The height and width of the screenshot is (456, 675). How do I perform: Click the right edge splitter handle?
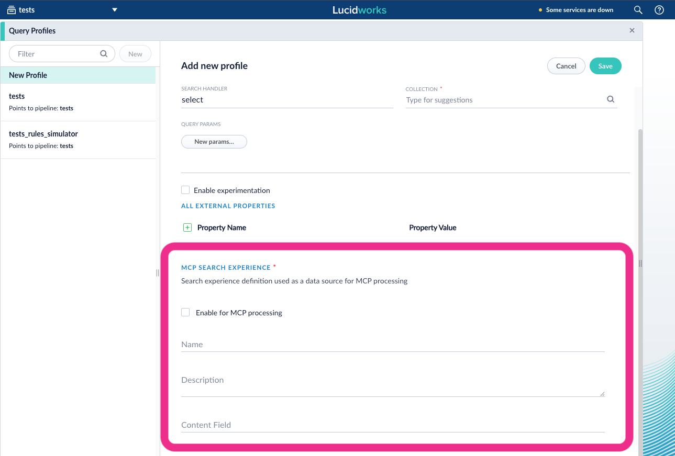(x=640, y=264)
